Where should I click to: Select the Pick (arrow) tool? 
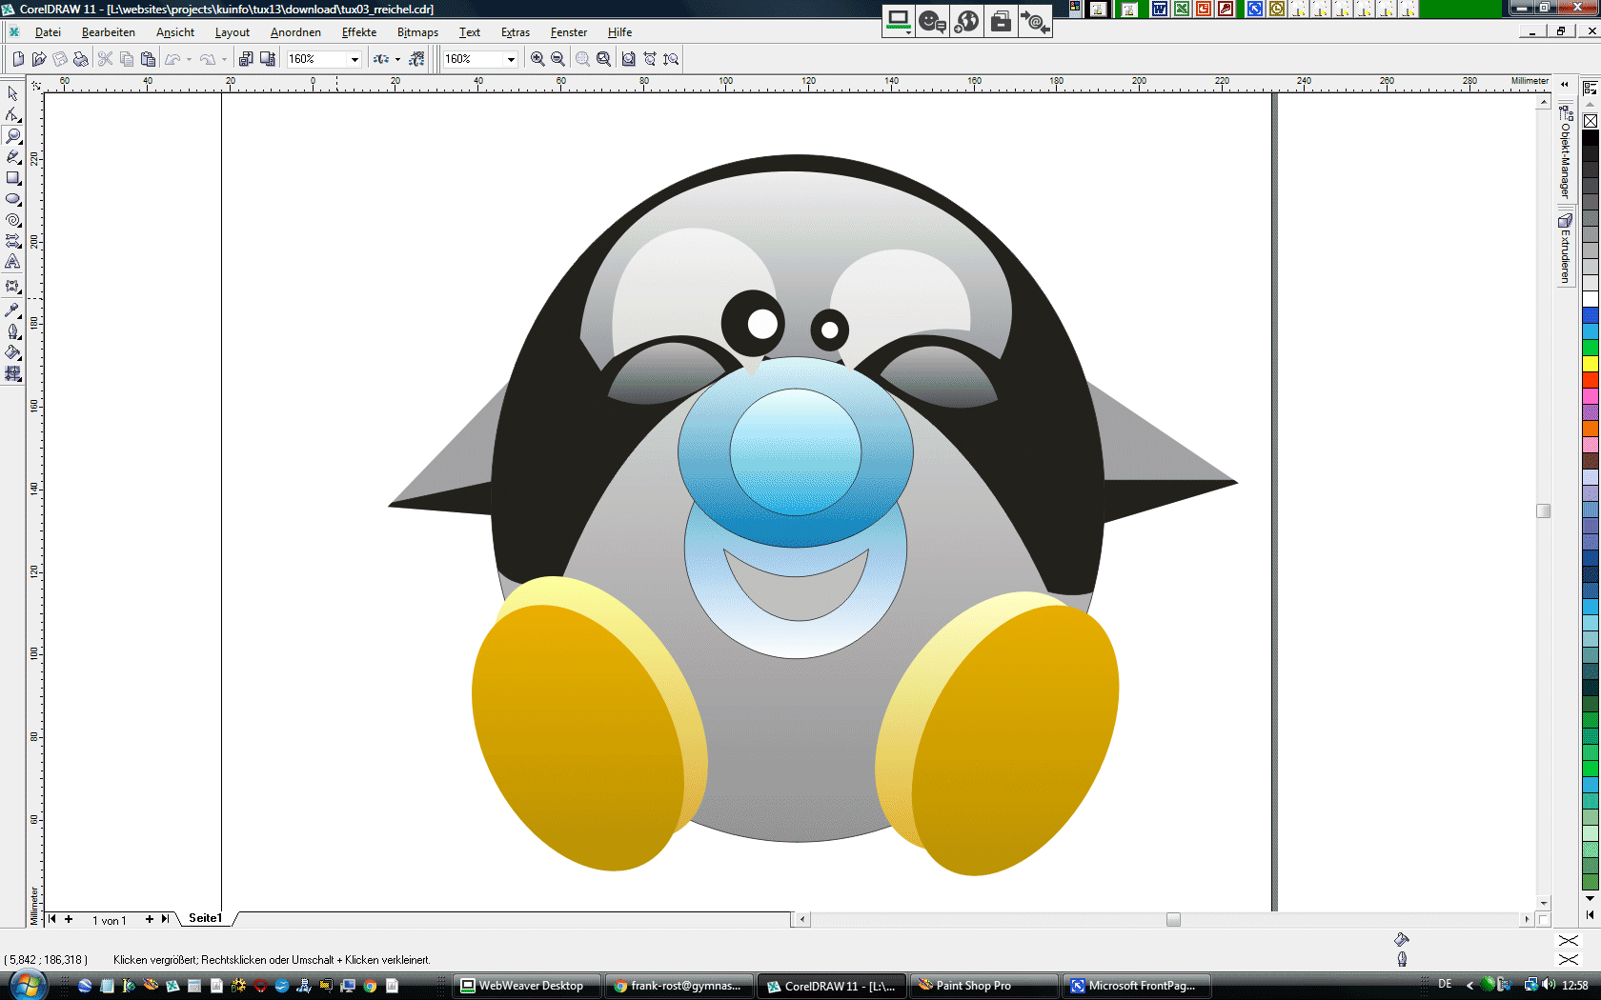click(x=12, y=93)
